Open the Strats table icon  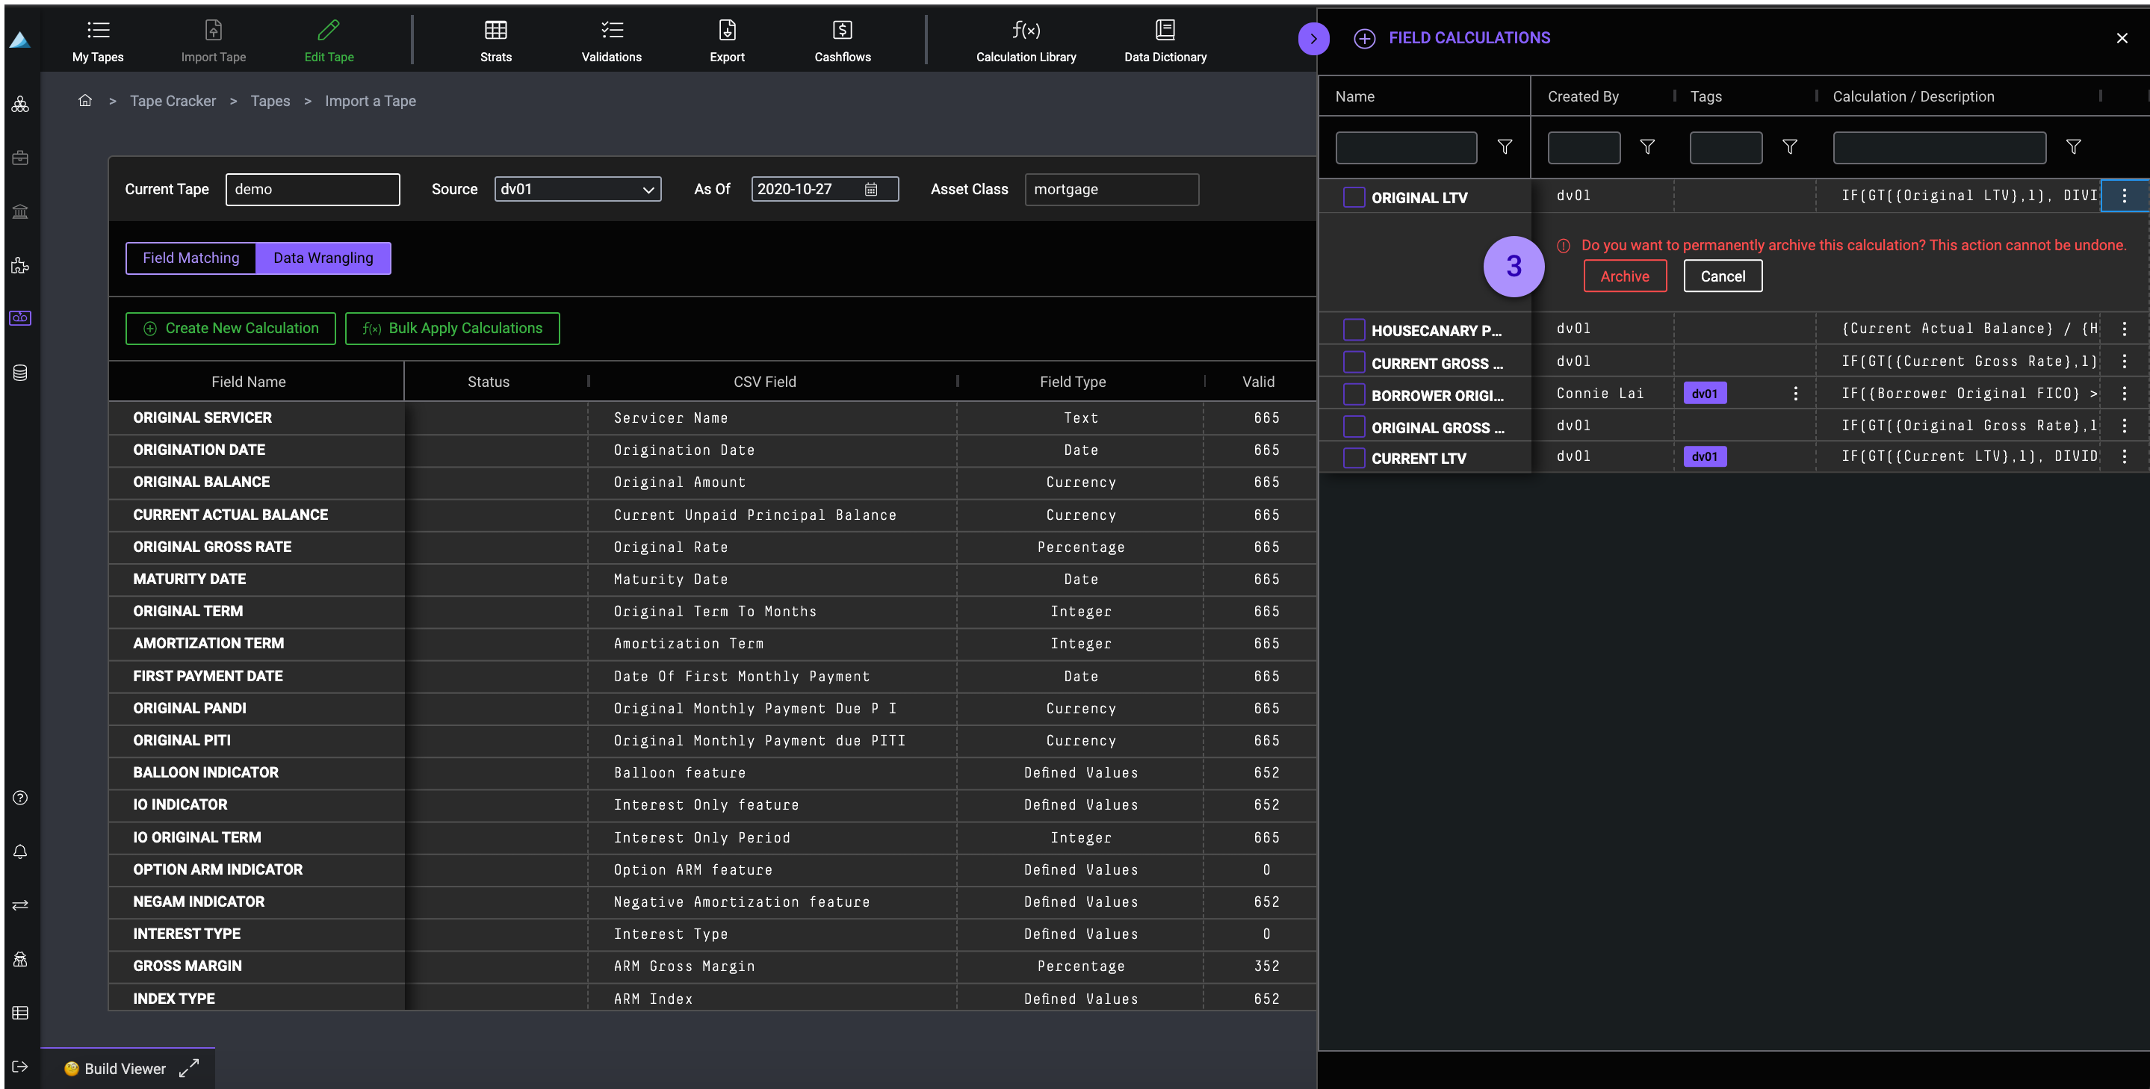(x=495, y=31)
